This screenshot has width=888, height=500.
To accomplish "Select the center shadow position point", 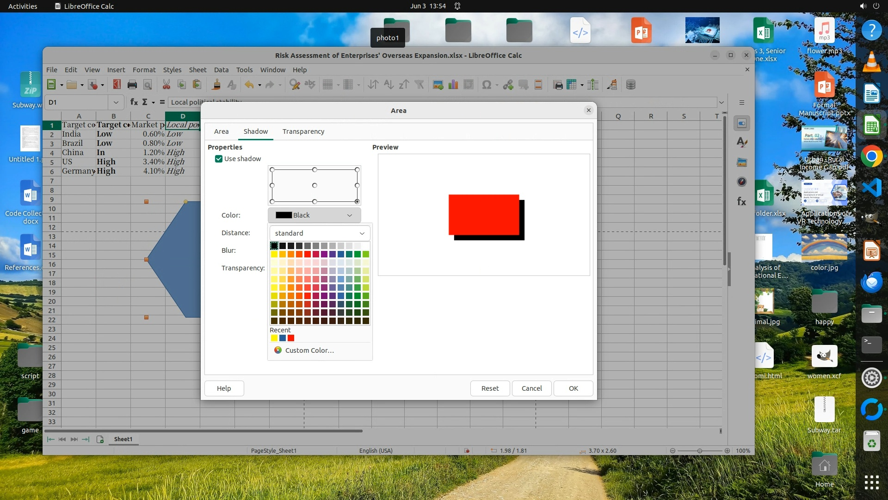I will 314,185.
